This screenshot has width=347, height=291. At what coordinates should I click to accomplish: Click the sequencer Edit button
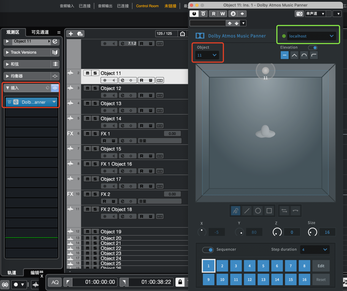tap(321, 266)
